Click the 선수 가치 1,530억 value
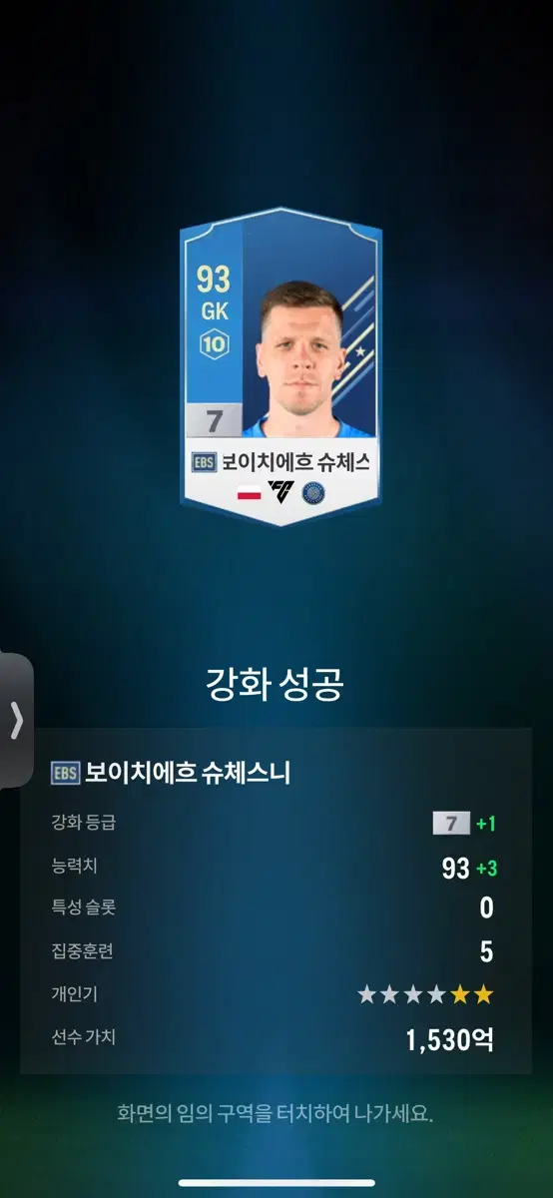553x1198 pixels. 450,1040
